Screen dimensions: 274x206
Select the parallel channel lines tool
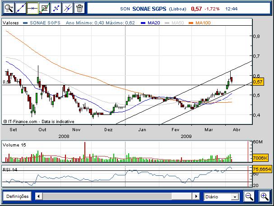point(68,8)
